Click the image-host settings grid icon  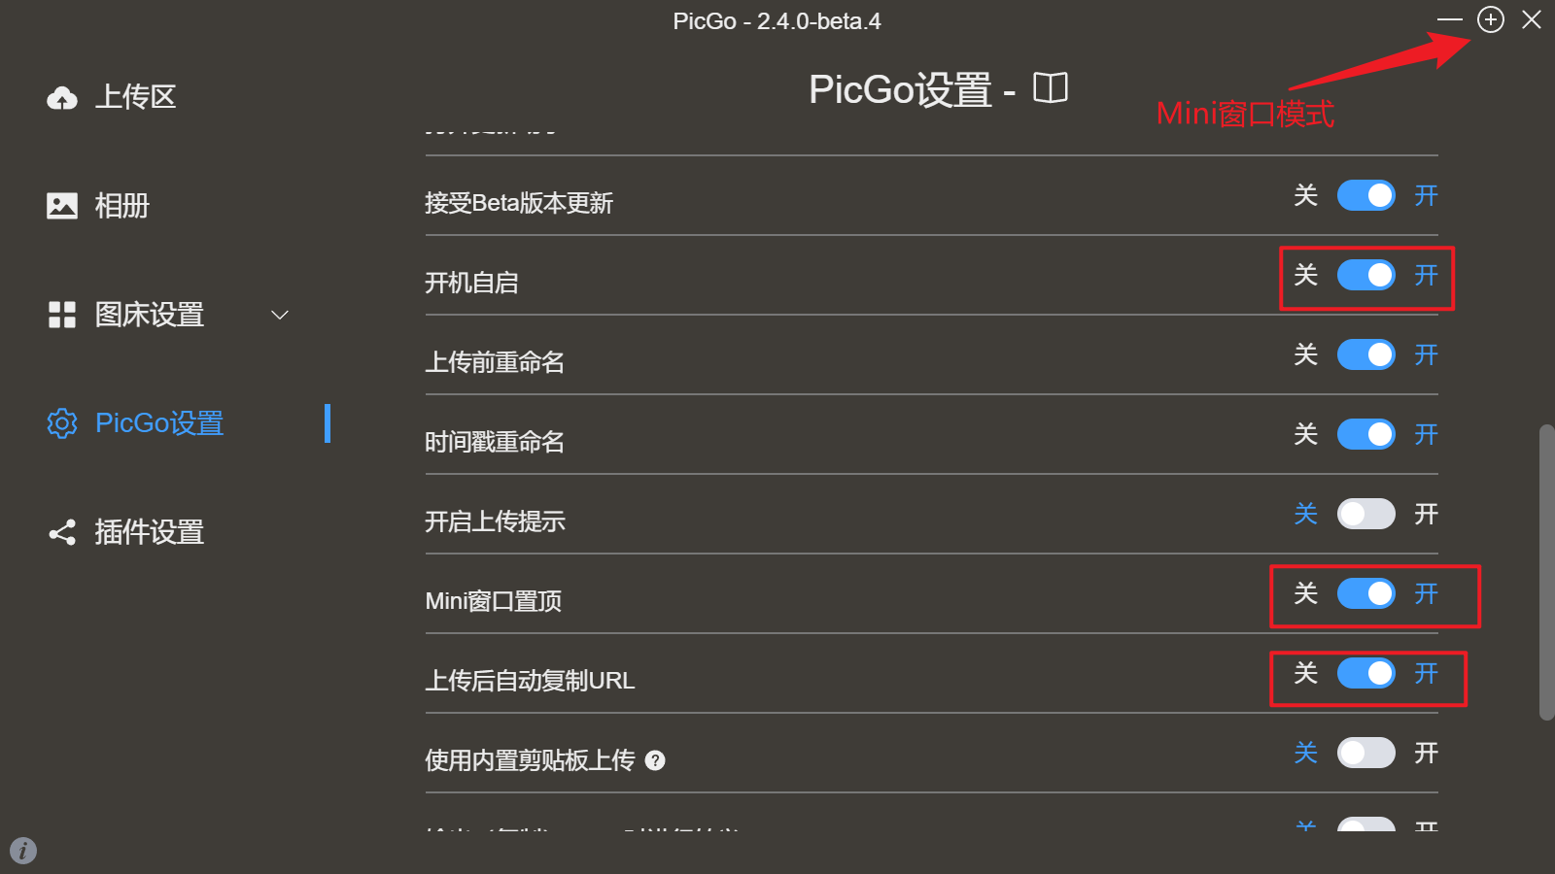[62, 315]
